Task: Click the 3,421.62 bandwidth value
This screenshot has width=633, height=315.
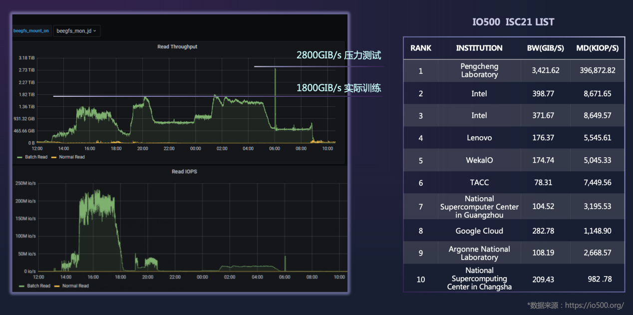Action: 546,71
